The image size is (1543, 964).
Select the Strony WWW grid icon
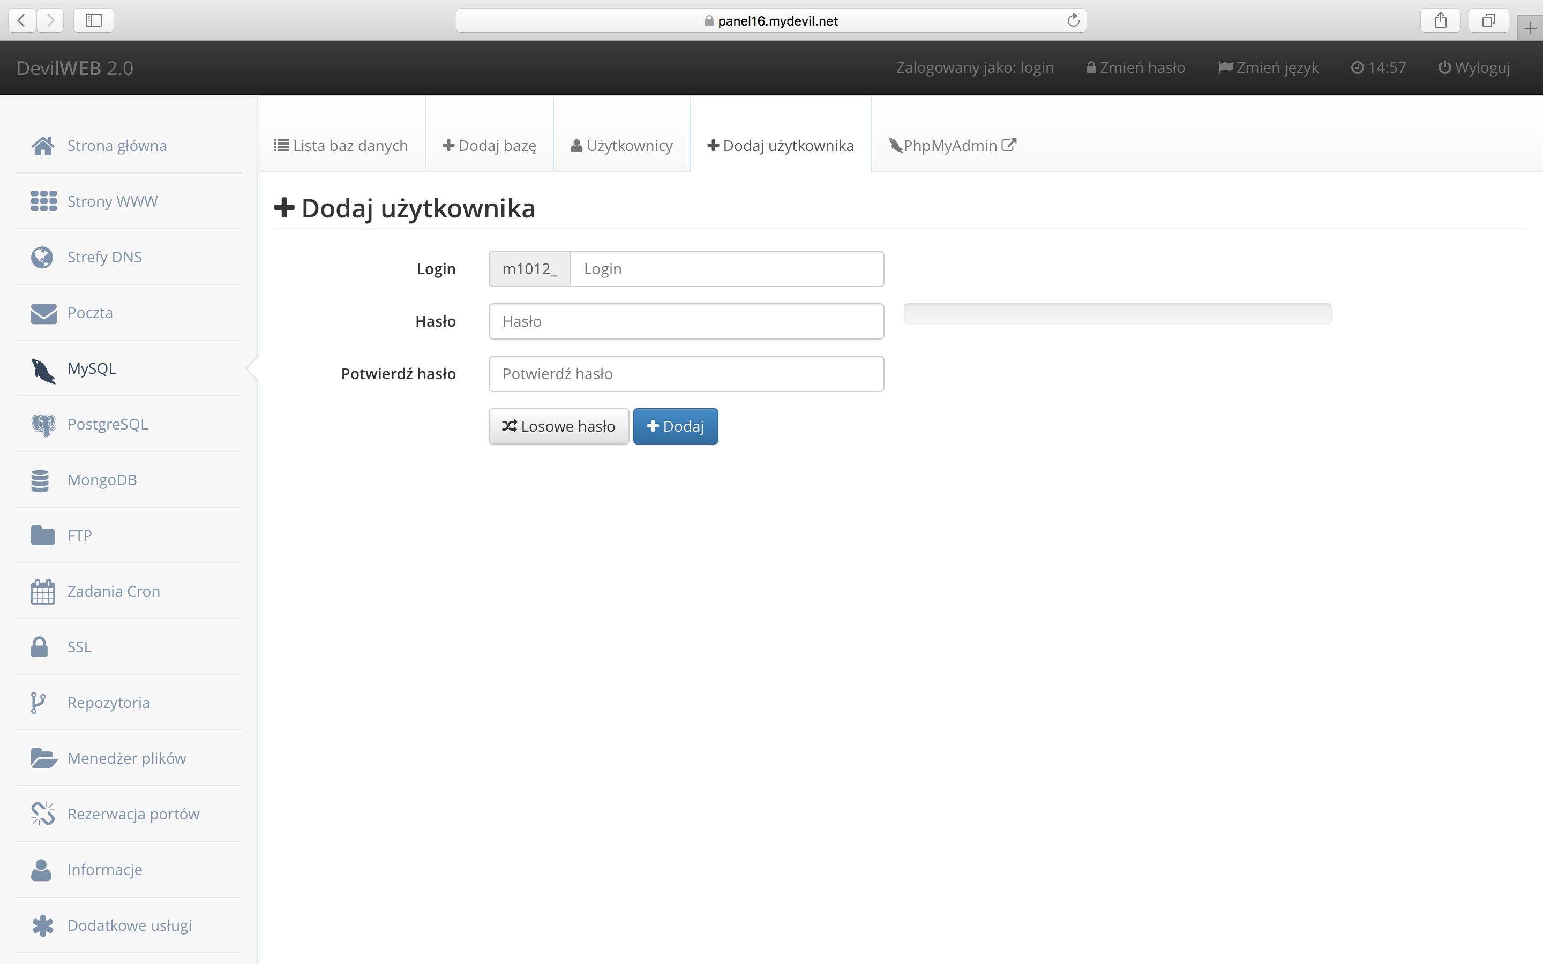(42, 201)
